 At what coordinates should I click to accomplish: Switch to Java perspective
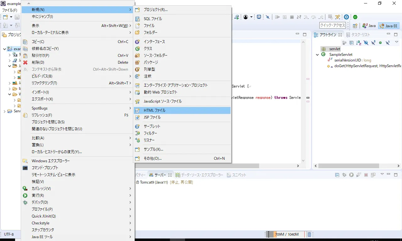(x=369, y=26)
